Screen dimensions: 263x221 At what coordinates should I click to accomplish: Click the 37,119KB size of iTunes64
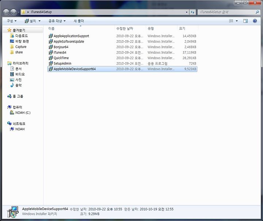coord(189,52)
